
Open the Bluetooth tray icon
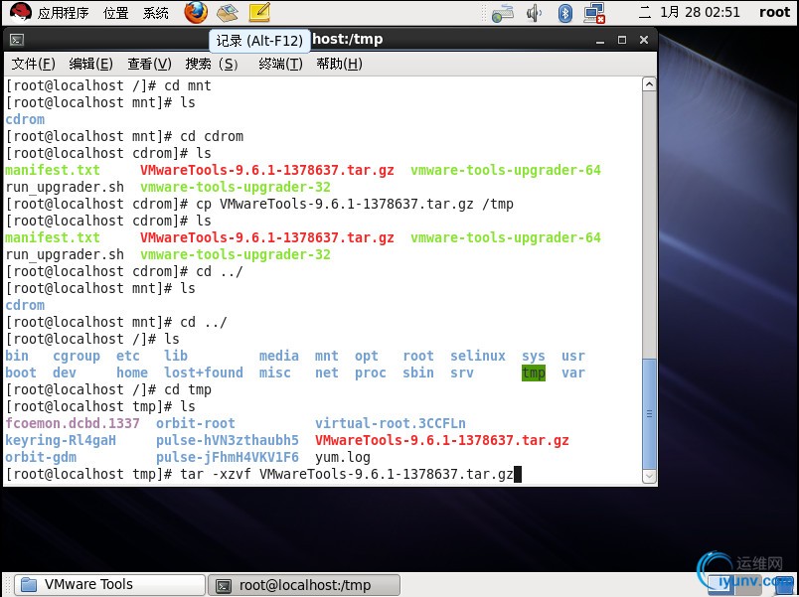564,13
